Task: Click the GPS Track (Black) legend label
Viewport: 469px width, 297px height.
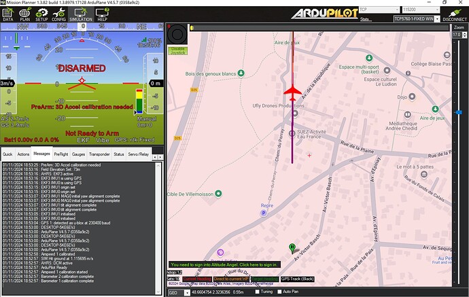Action: (297, 279)
